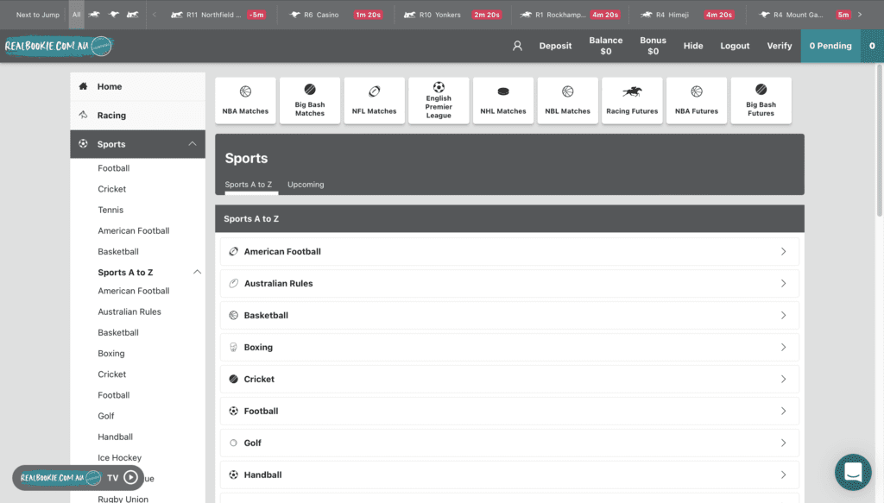Open NBA Futures shortcut tile
This screenshot has width=884, height=503.
pos(697,100)
